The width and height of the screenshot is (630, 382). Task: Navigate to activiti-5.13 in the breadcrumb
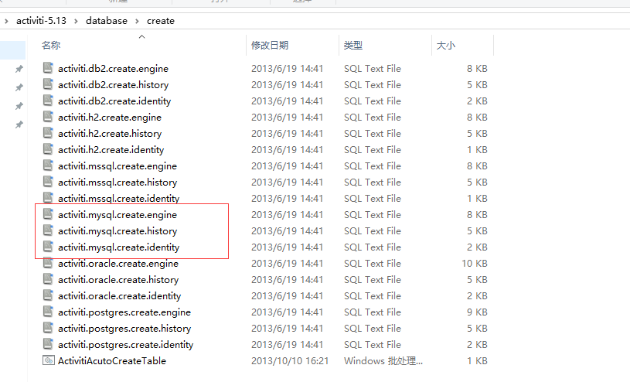point(41,21)
